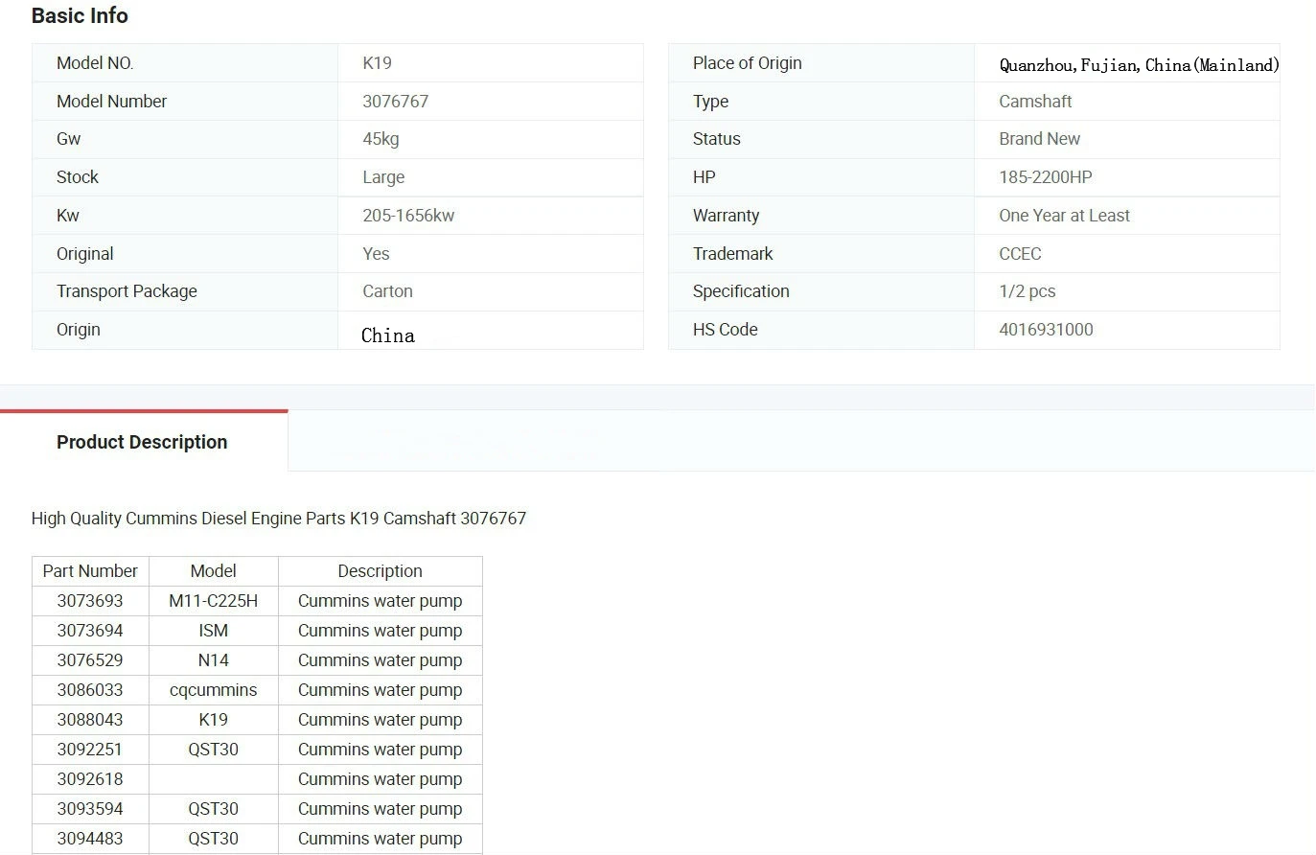Select the cqcummins model cell
The image size is (1316, 855).
[213, 690]
